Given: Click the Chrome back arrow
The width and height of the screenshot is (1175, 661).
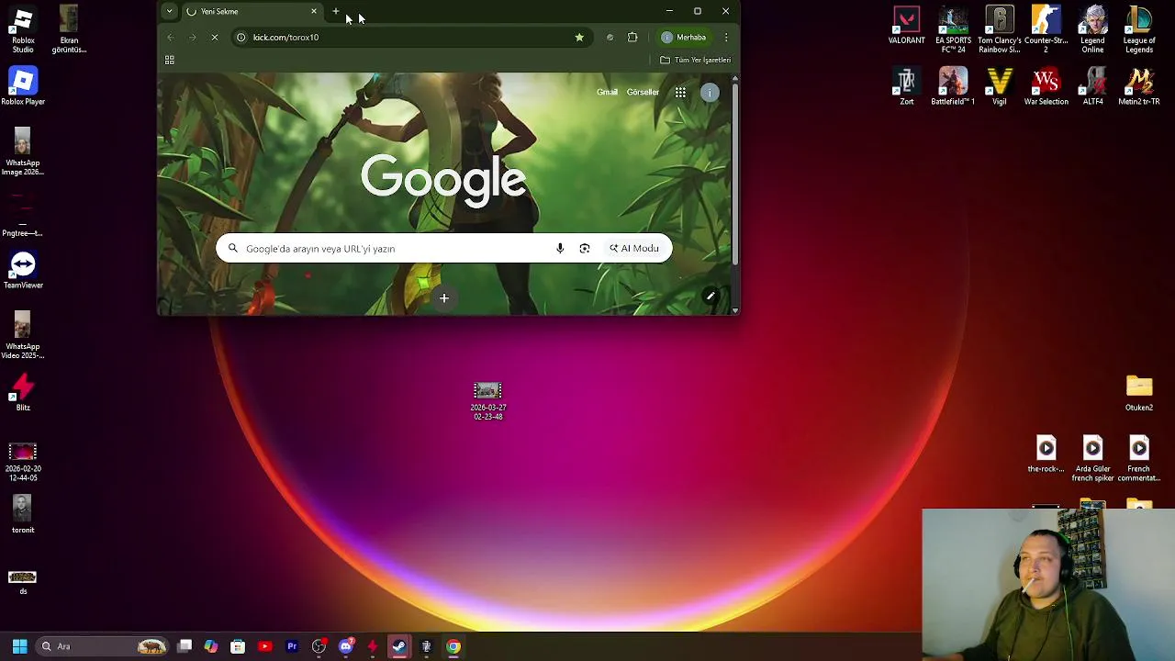Looking at the screenshot, I should 170,38.
